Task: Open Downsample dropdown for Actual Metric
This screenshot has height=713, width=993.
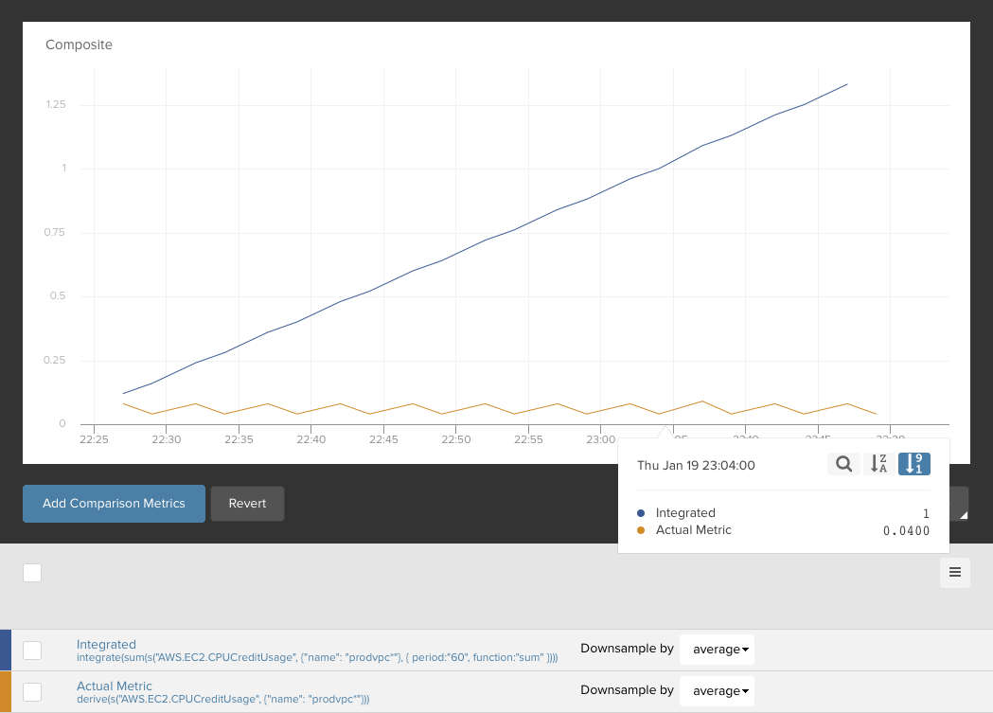Action: coord(717,691)
